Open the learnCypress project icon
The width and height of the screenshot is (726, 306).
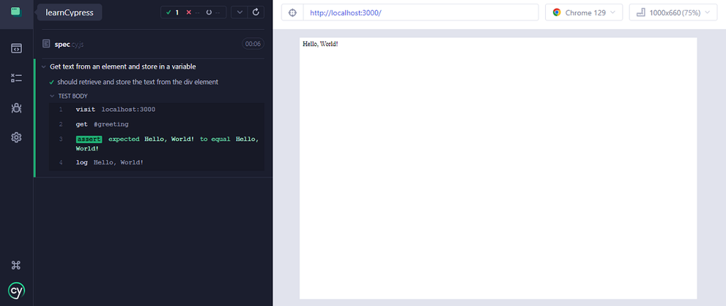16,12
